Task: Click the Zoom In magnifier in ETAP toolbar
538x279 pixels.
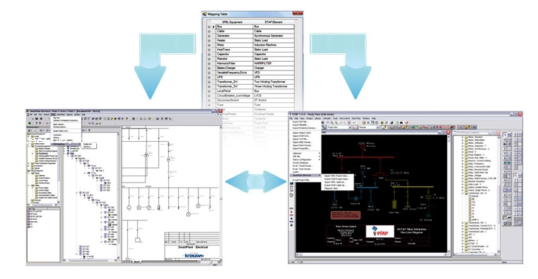Action: pyautogui.click(x=332, y=123)
